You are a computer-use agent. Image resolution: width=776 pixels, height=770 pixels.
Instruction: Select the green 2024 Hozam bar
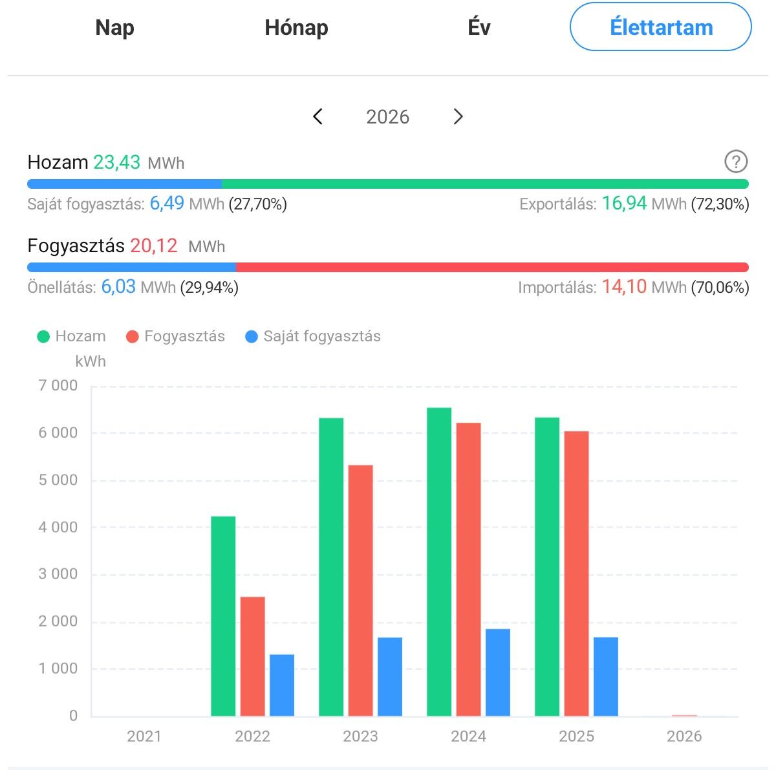[x=439, y=561]
